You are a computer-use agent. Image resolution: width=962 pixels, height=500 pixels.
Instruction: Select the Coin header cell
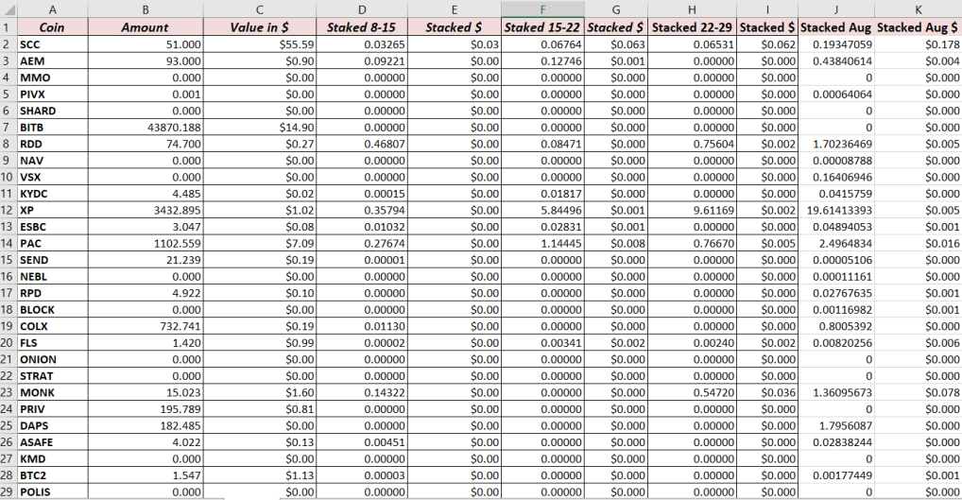(x=53, y=27)
